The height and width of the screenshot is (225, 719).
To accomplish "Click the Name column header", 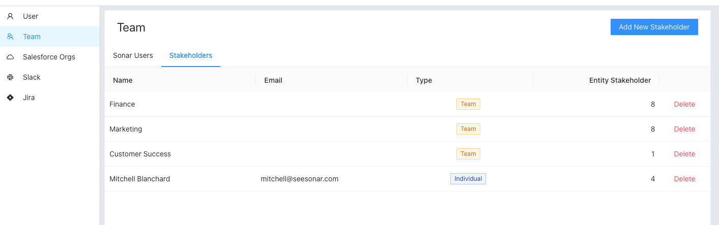I will 123,80.
